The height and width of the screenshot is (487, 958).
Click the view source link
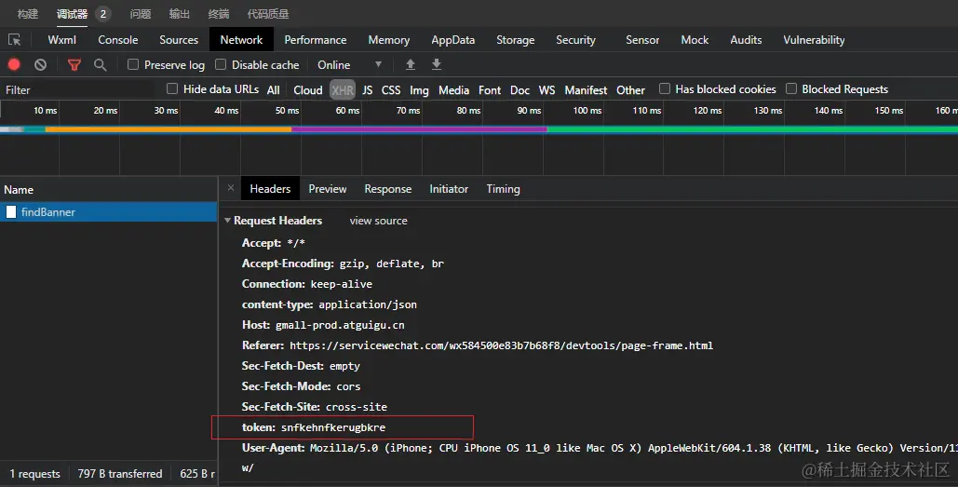[x=378, y=221]
